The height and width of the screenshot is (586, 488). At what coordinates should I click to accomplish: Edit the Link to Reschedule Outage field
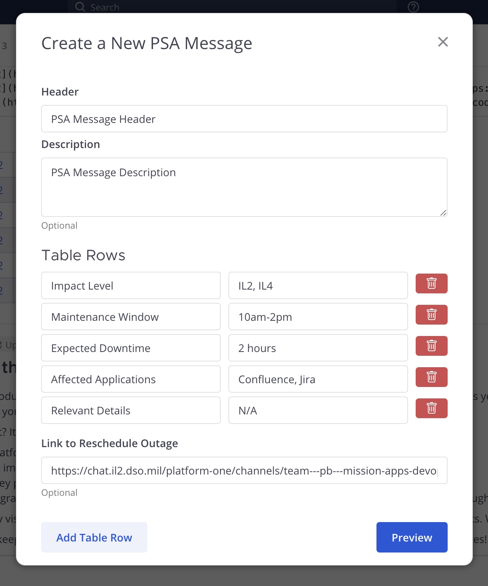click(x=244, y=471)
